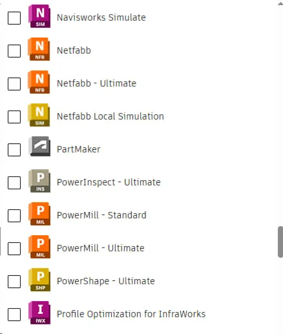Click the PowerInspect INS icon
Image resolution: width=283 pixels, height=334 pixels.
click(39, 181)
